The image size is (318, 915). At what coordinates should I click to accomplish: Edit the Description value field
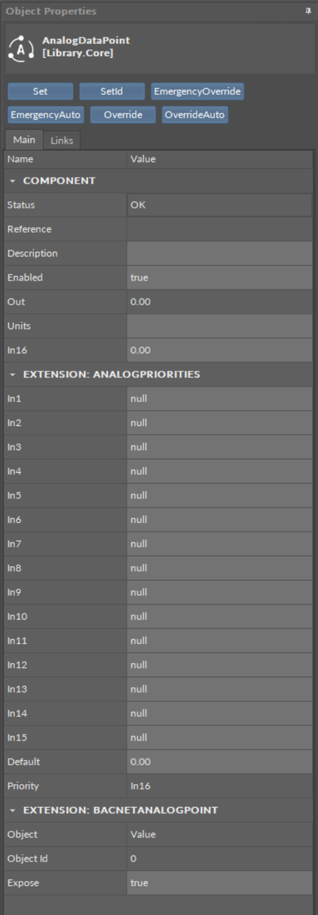coord(219,254)
